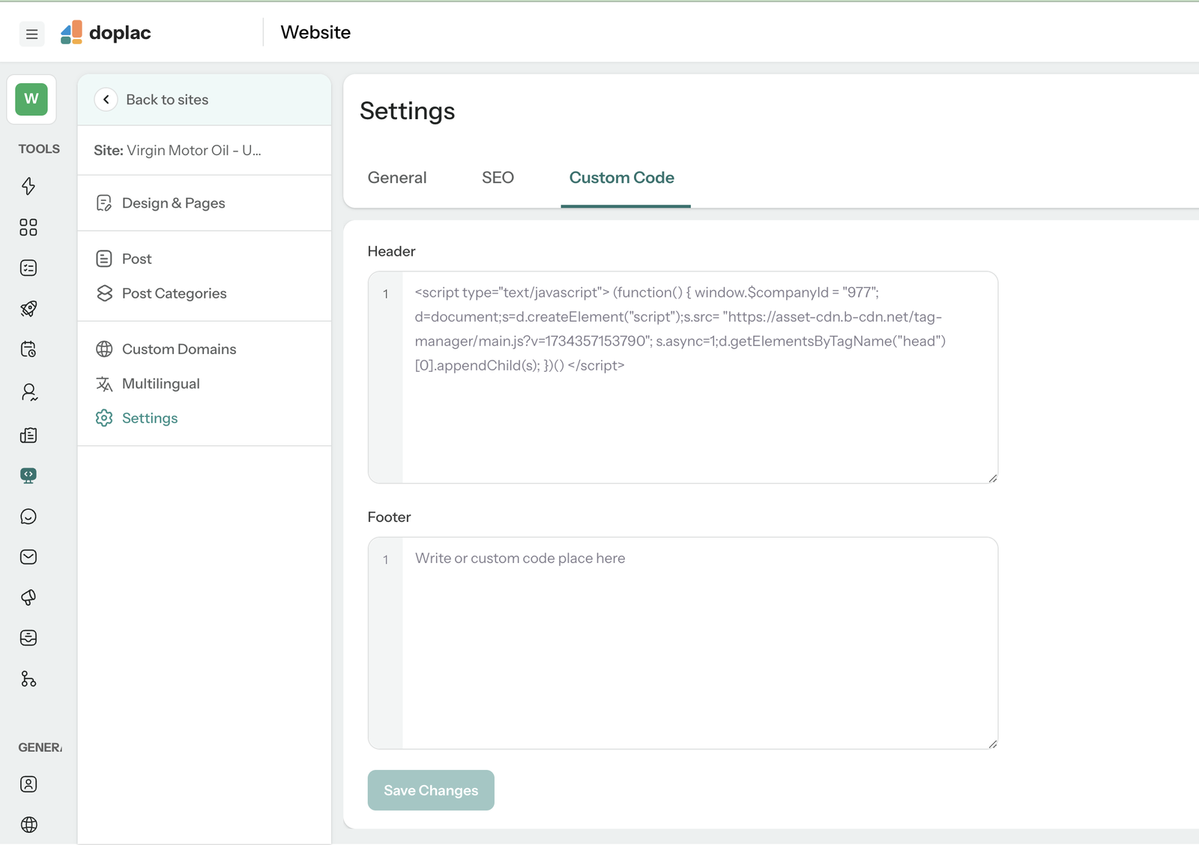1199x845 pixels.
Task: Switch to the General tab
Action: [x=397, y=178]
